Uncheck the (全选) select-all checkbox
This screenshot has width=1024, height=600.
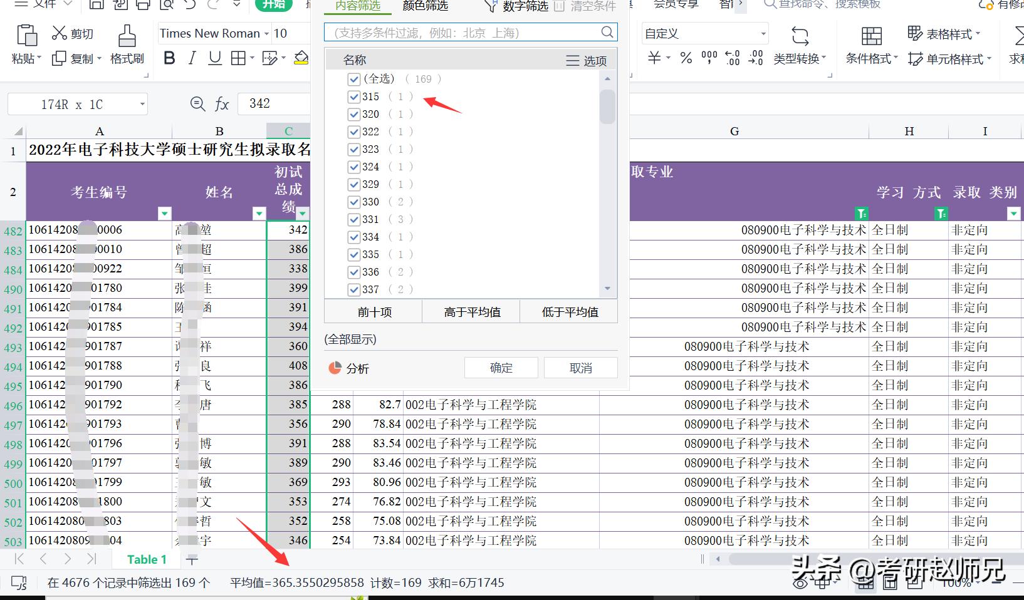point(354,79)
